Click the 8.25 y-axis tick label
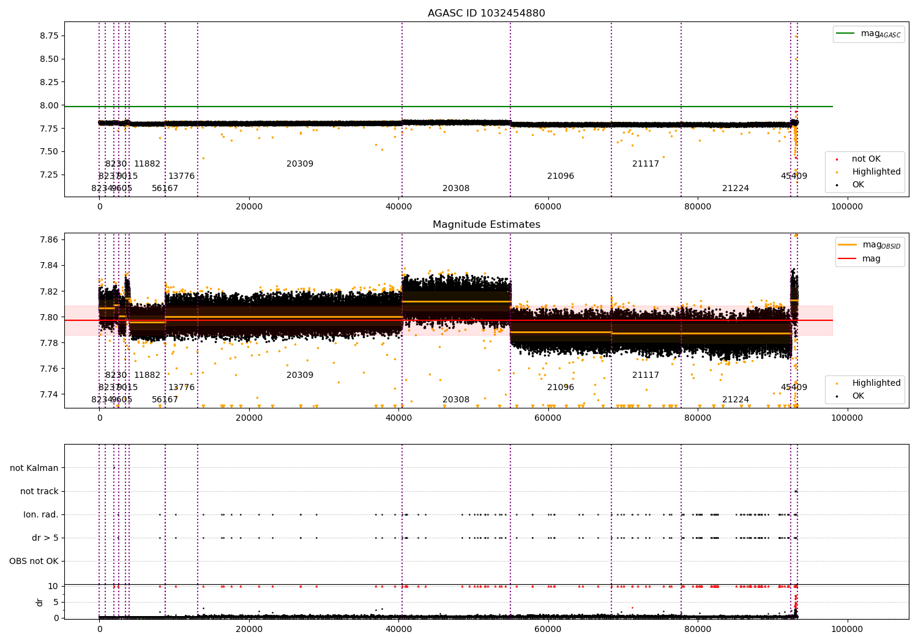 [x=48, y=82]
